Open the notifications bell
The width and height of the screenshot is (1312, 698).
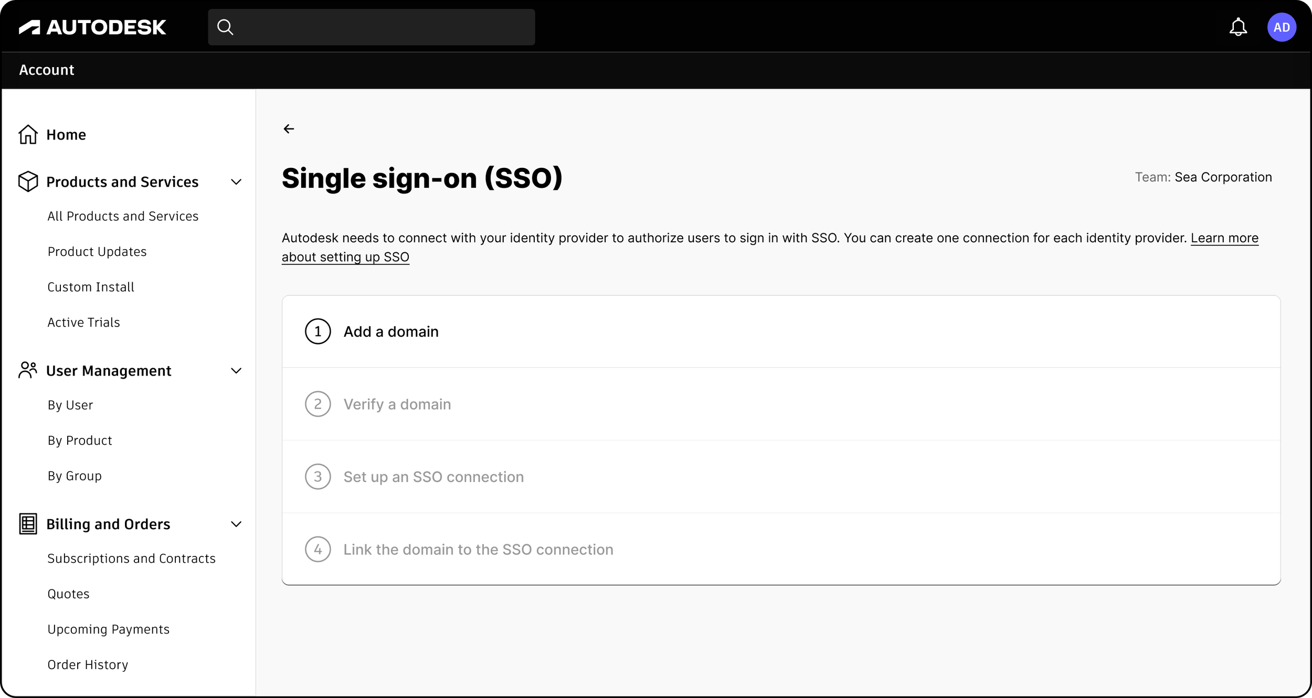1238,27
